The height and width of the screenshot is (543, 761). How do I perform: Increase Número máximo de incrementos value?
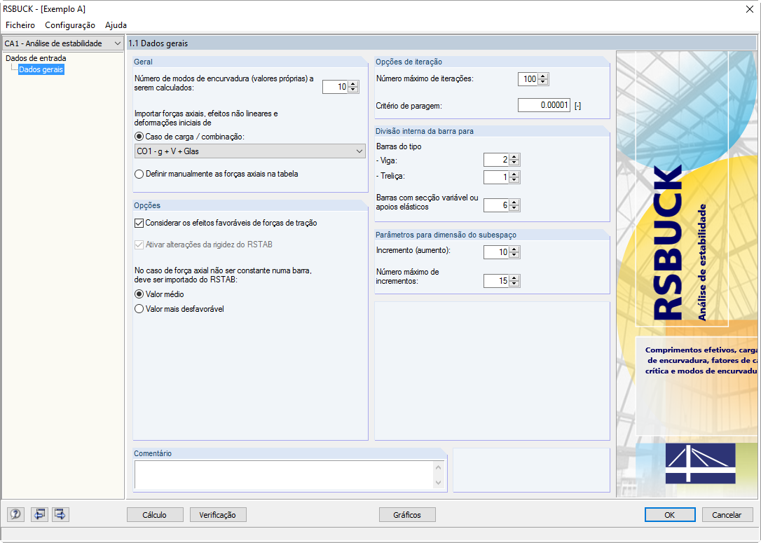[514, 277]
